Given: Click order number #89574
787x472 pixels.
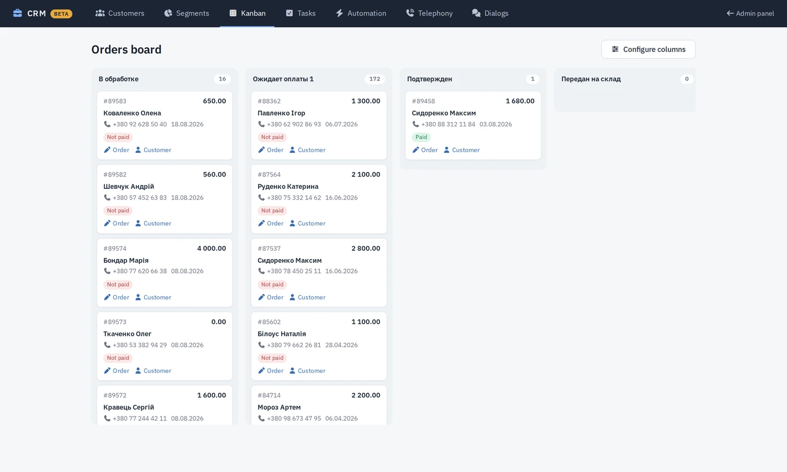Looking at the screenshot, I should tap(115, 248).
